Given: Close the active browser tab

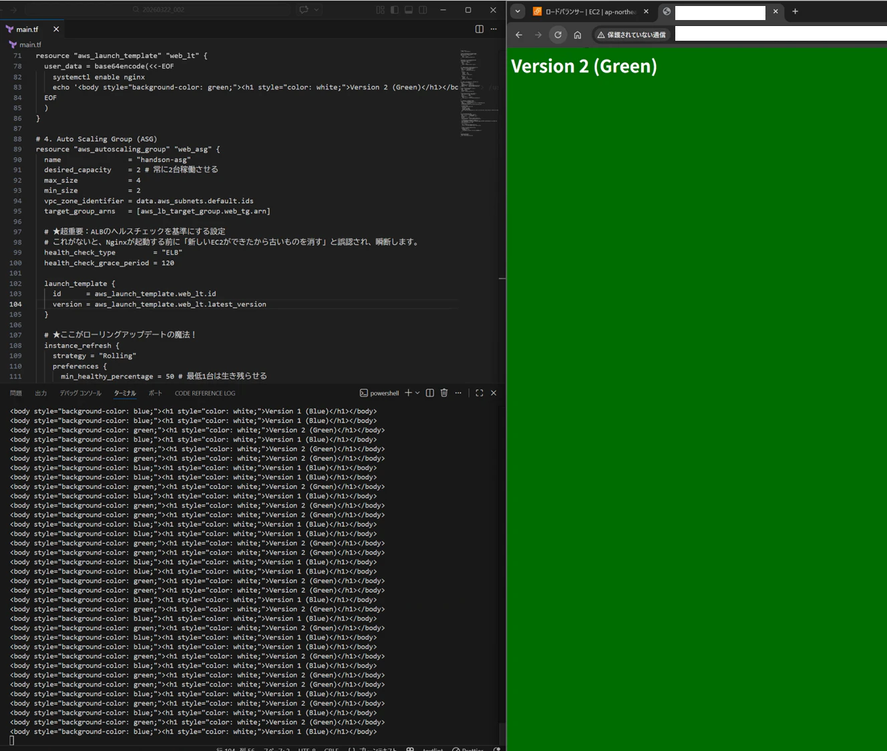Looking at the screenshot, I should click(x=775, y=11).
